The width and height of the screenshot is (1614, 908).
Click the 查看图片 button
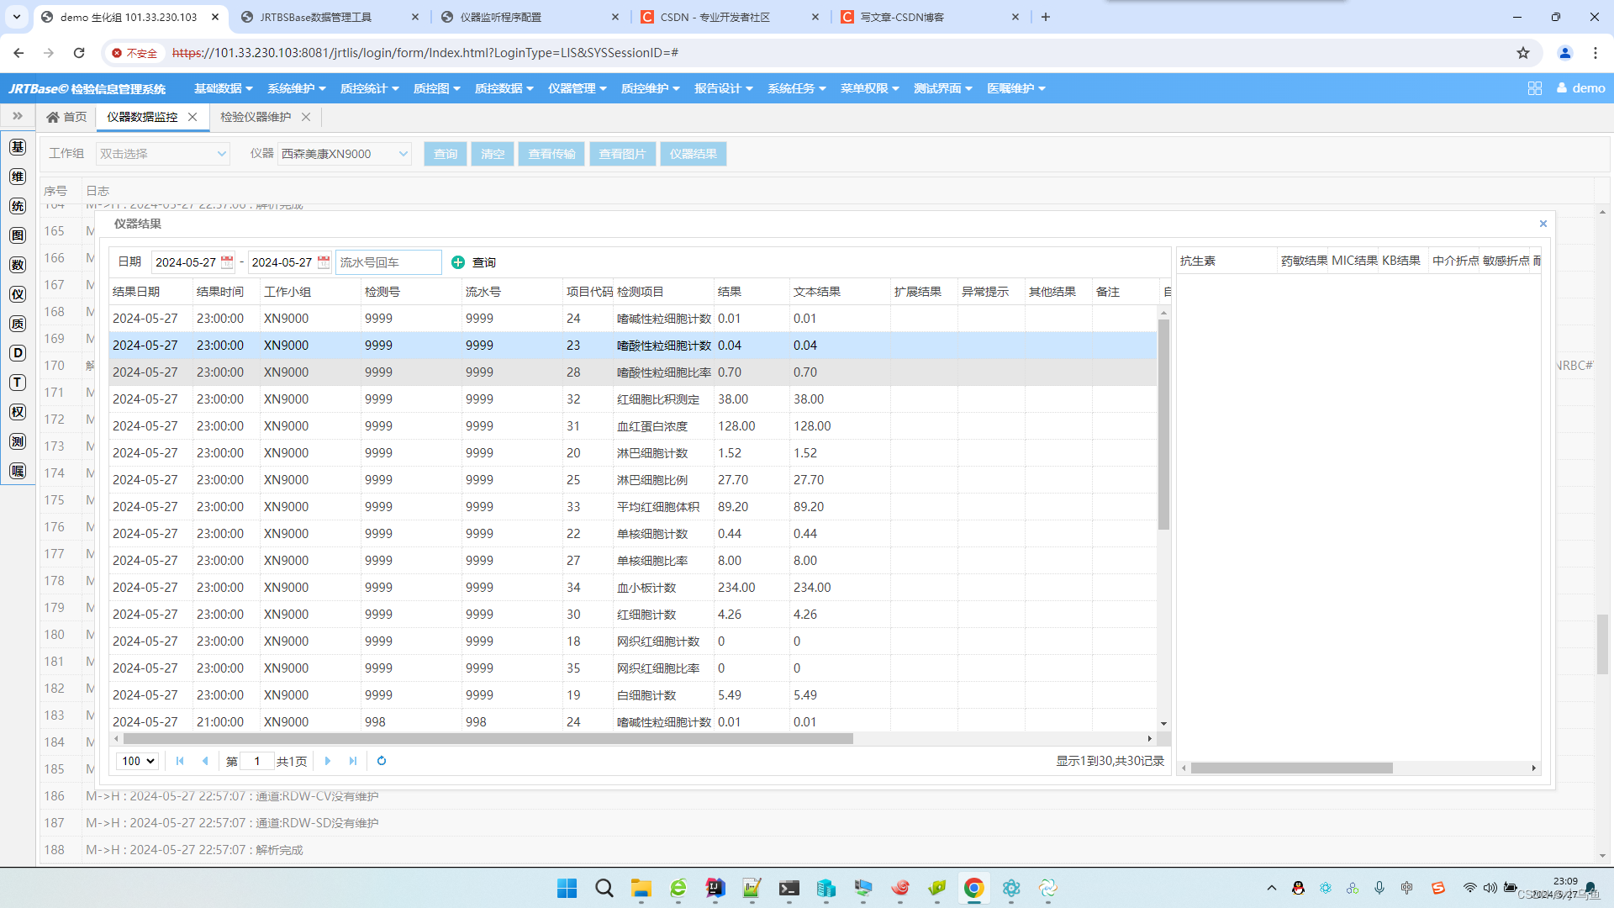pyautogui.click(x=622, y=154)
